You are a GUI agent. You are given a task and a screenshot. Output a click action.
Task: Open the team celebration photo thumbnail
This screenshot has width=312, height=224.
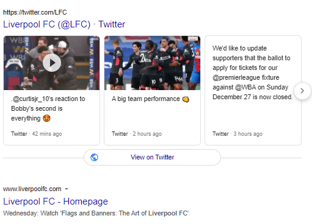152,63
